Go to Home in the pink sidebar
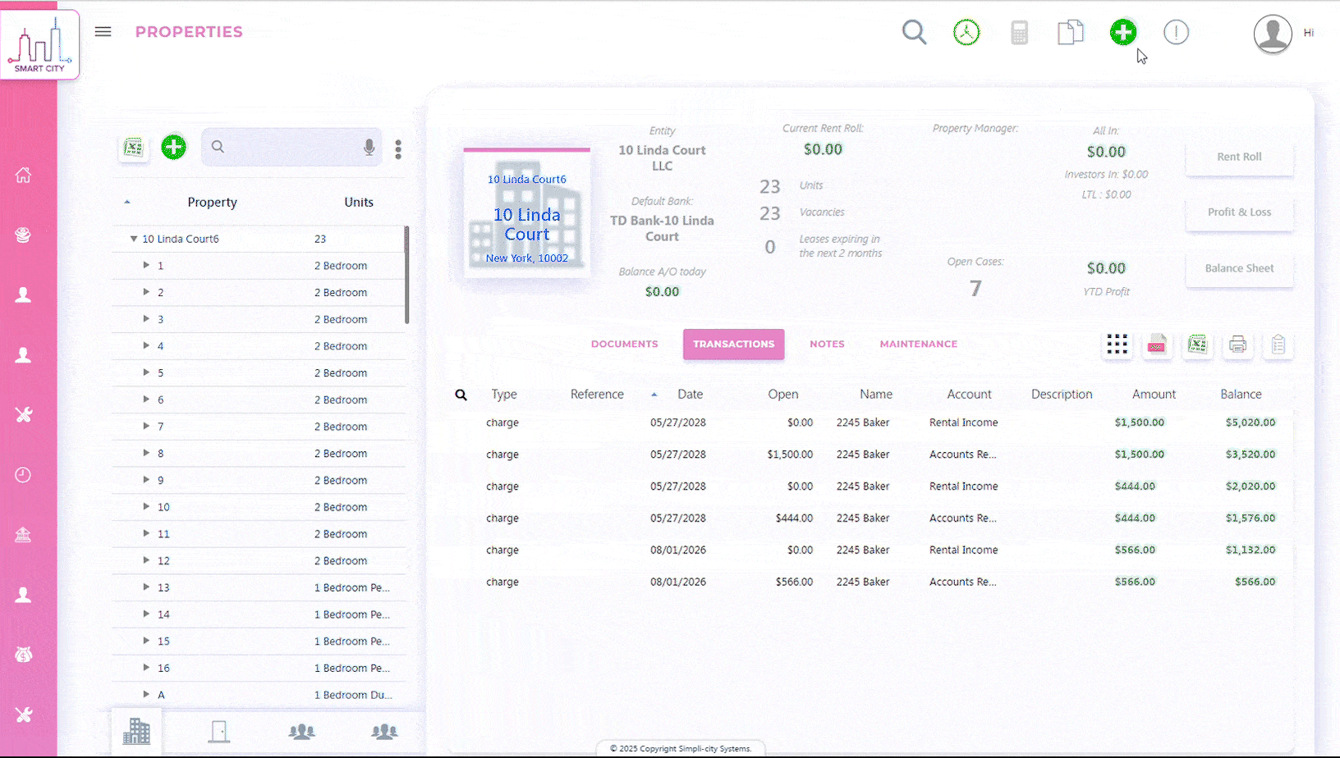The image size is (1340, 758). tap(23, 175)
